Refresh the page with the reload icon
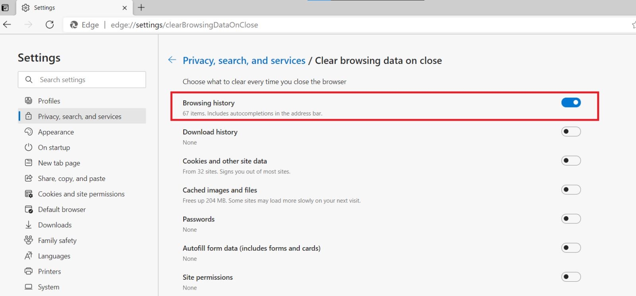The height and width of the screenshot is (296, 636). pos(49,25)
